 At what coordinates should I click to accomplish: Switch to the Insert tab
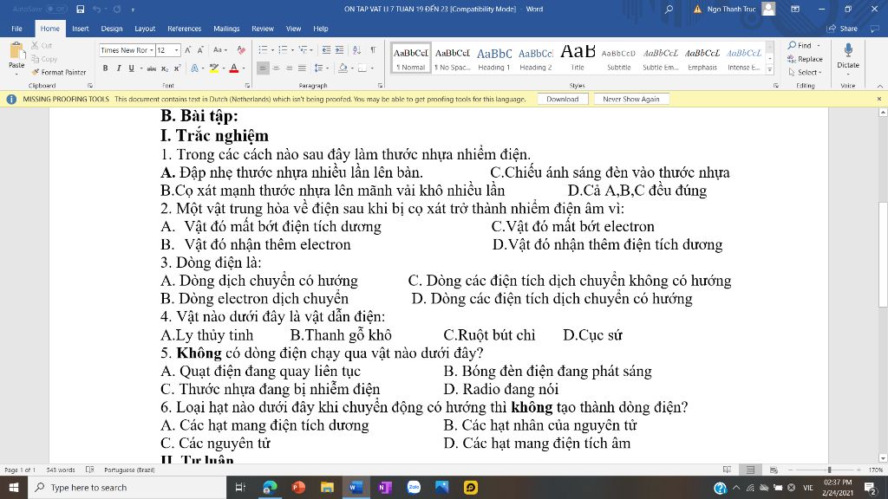pos(81,29)
